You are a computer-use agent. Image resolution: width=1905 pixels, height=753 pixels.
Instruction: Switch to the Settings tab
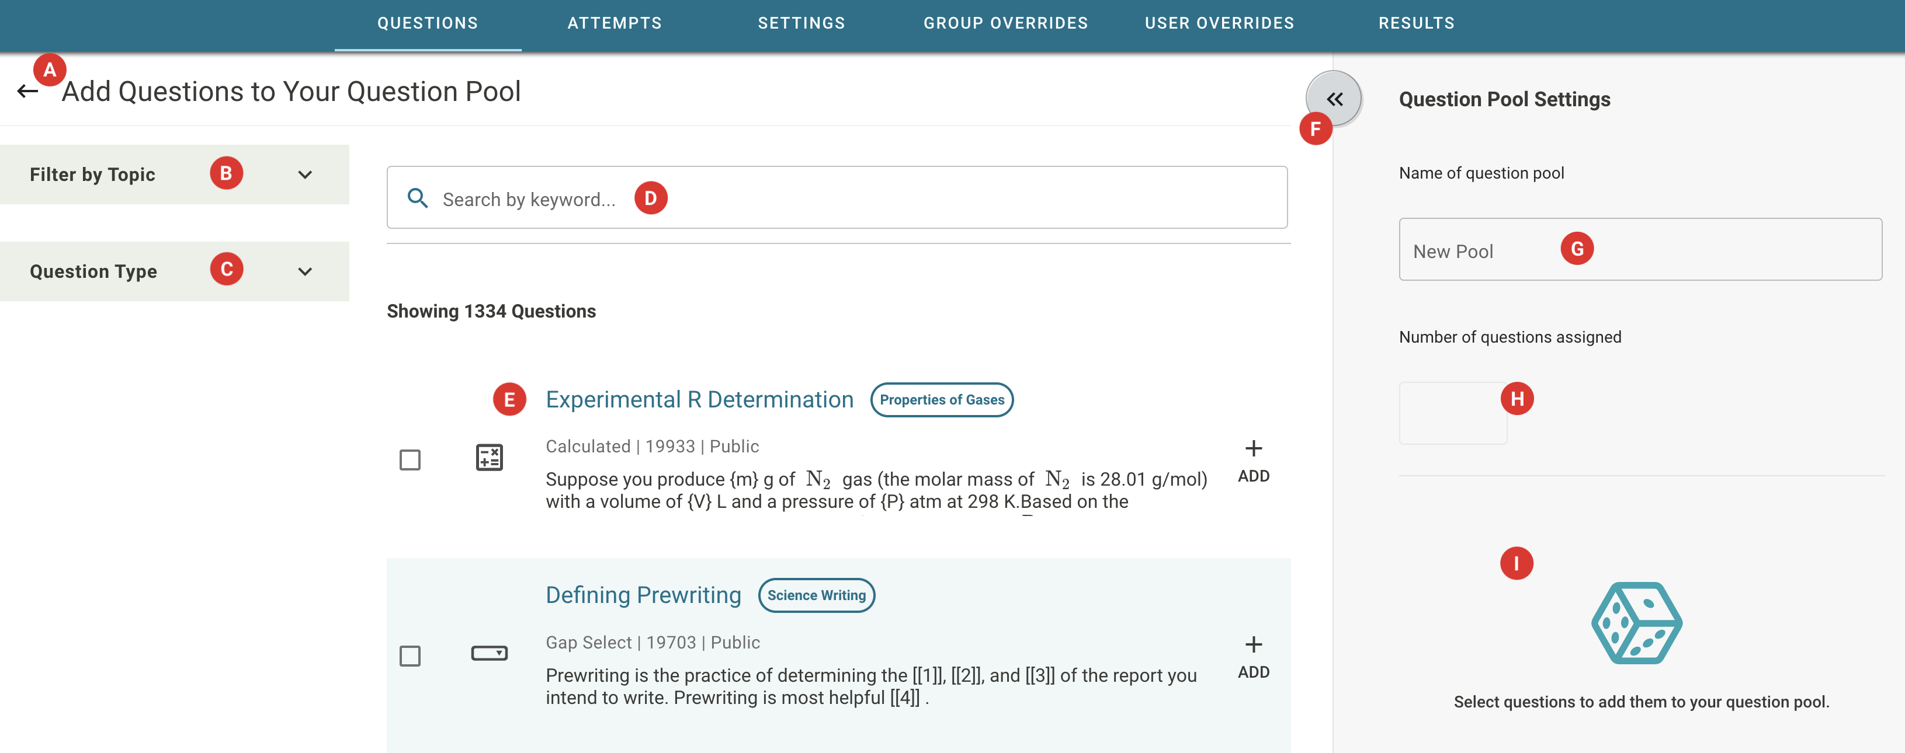tap(801, 23)
